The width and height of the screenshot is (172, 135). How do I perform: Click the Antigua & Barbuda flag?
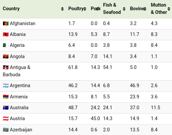tap(6, 67)
